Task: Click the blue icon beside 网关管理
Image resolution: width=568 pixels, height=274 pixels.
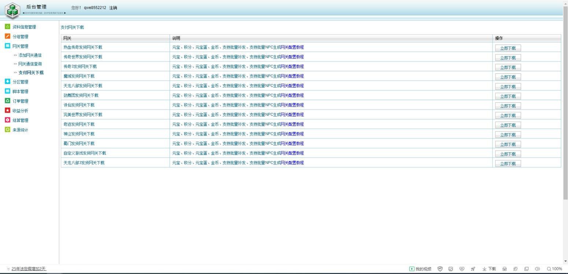Action: 7,46
